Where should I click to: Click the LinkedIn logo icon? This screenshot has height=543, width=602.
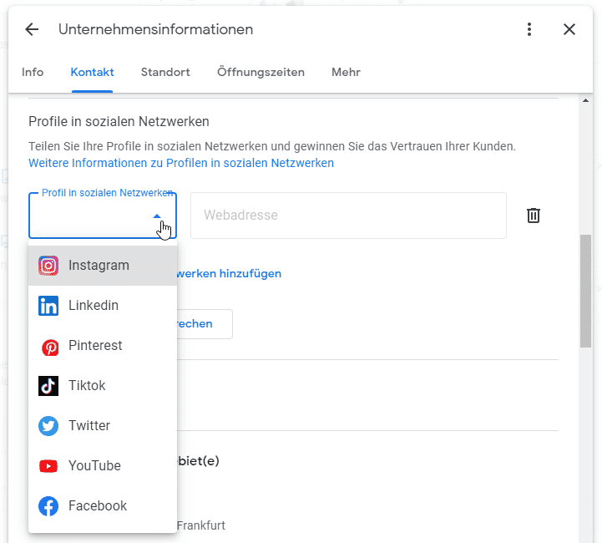(x=48, y=306)
